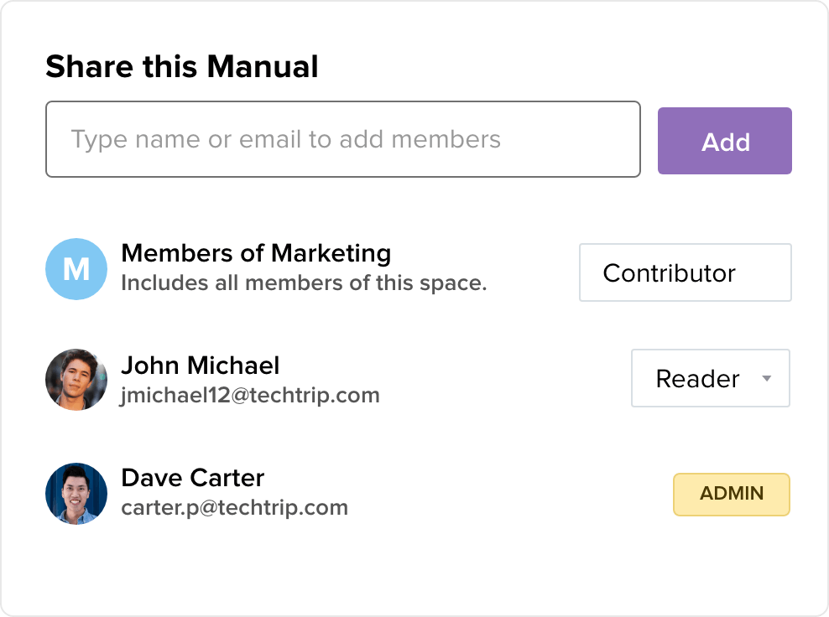
Task: Click the John Michael name label
Action: pyautogui.click(x=201, y=366)
